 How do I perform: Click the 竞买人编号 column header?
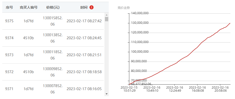coord(28,7)
